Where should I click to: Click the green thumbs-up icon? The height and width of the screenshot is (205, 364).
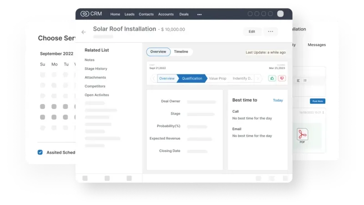tap(272, 78)
